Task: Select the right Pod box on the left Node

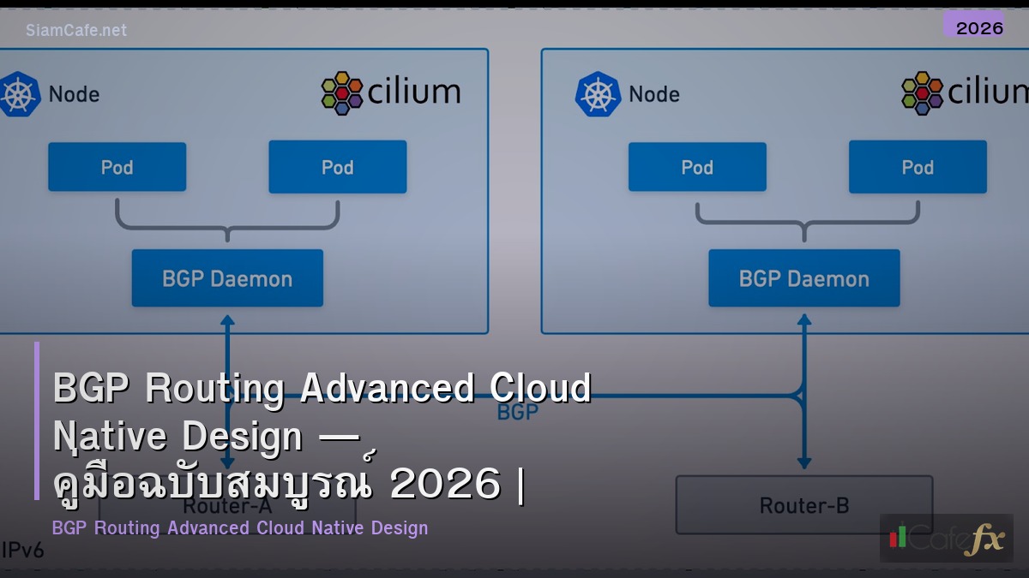Action: pyautogui.click(x=337, y=166)
